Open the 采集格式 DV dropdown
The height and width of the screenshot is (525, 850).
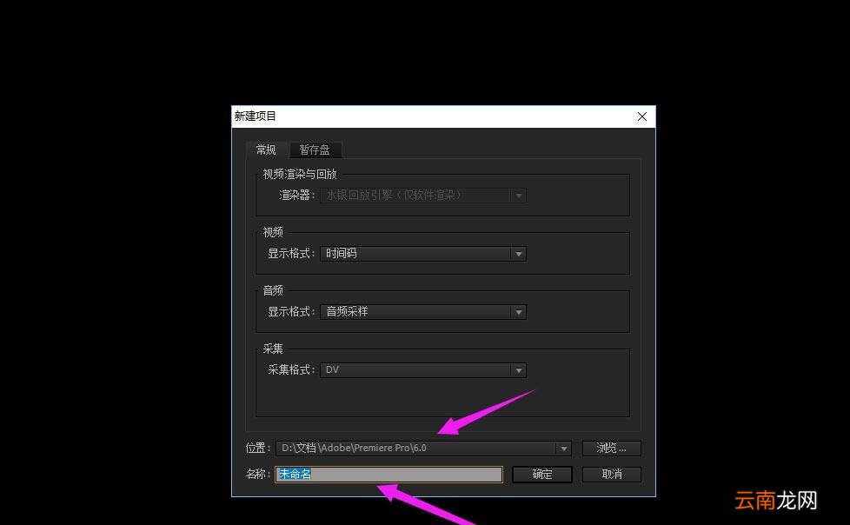click(423, 370)
